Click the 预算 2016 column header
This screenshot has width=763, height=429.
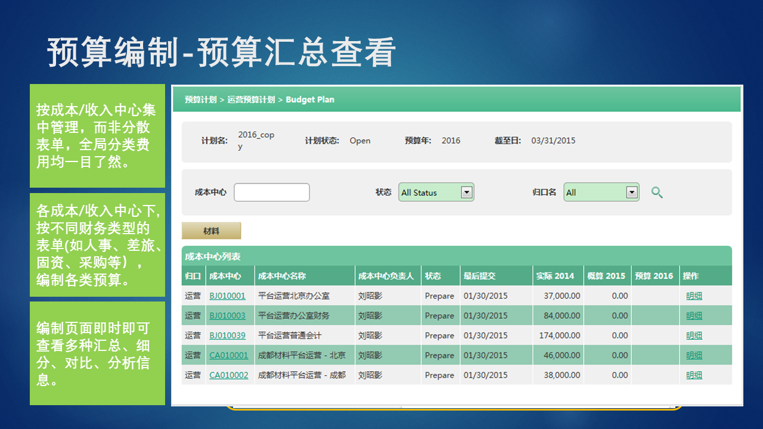(654, 276)
